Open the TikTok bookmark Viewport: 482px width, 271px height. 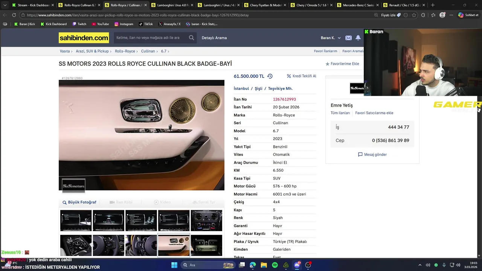pyautogui.click(x=145, y=24)
